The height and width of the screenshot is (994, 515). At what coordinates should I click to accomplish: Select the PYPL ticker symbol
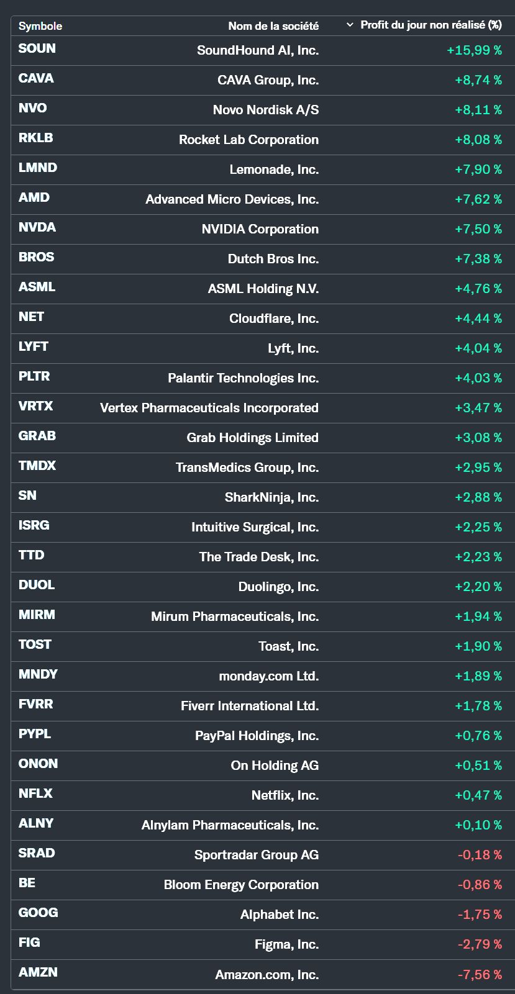(x=35, y=734)
